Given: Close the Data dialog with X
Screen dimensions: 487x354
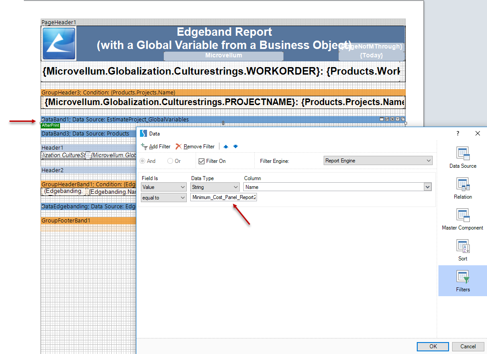Looking at the screenshot, I should pos(478,134).
